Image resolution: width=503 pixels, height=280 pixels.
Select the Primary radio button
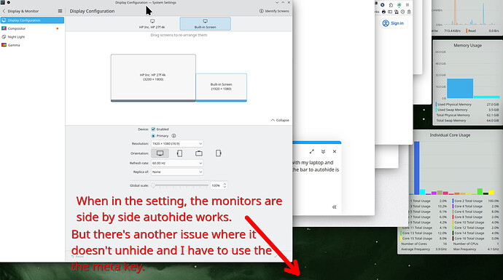coord(153,136)
